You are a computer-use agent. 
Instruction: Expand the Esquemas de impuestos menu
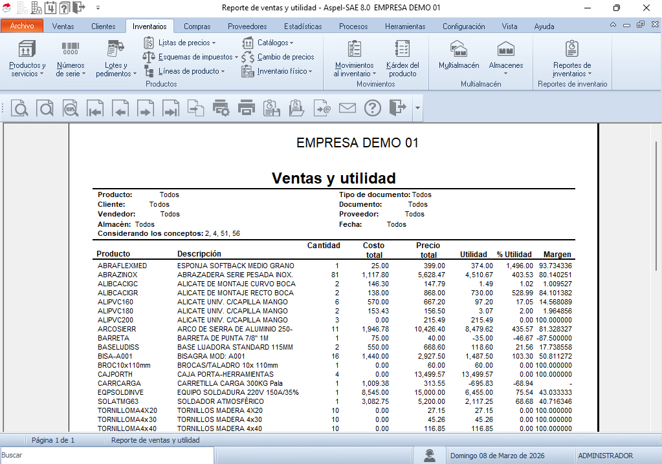click(x=190, y=57)
